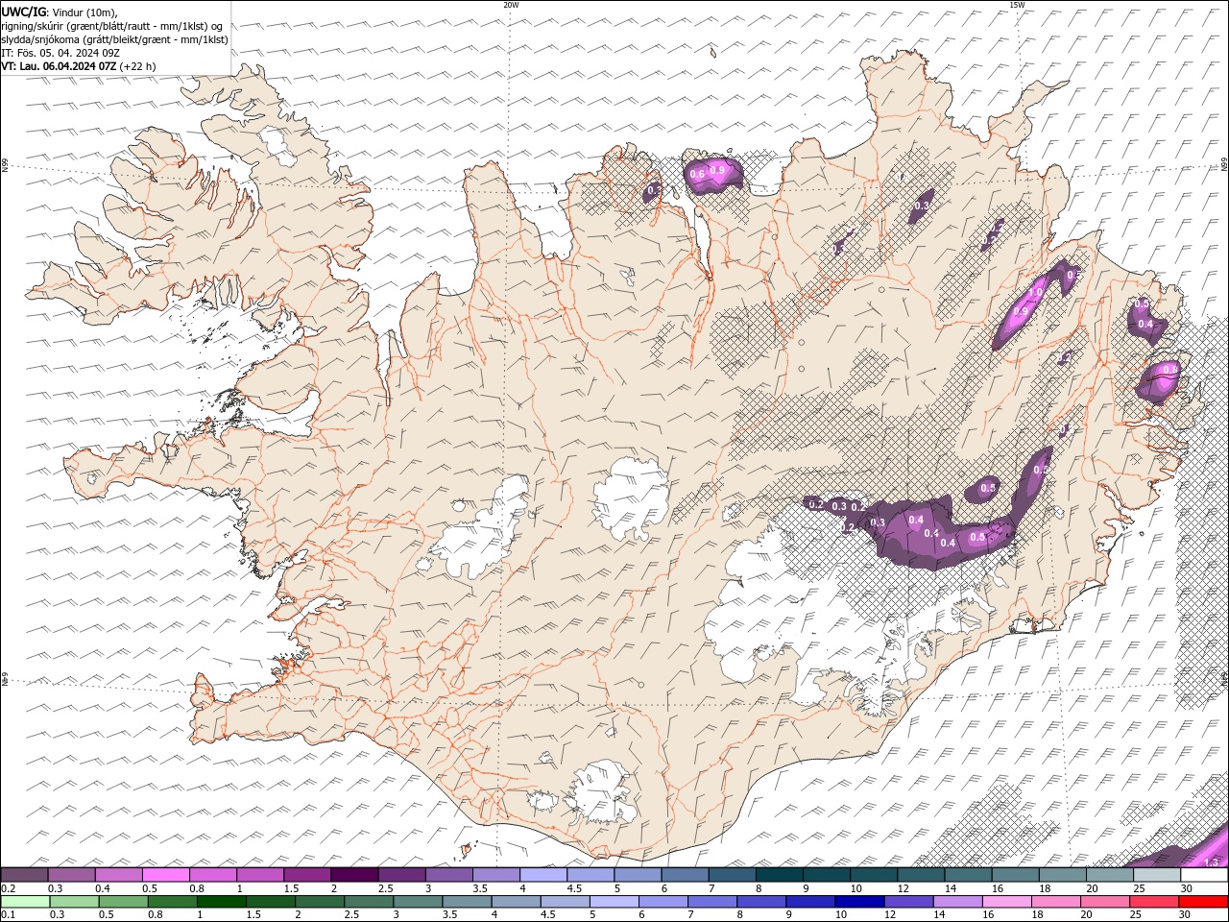1229x922 pixels.
Task: Click the '0.6' snowfall value on the north coast
Action: point(697,173)
